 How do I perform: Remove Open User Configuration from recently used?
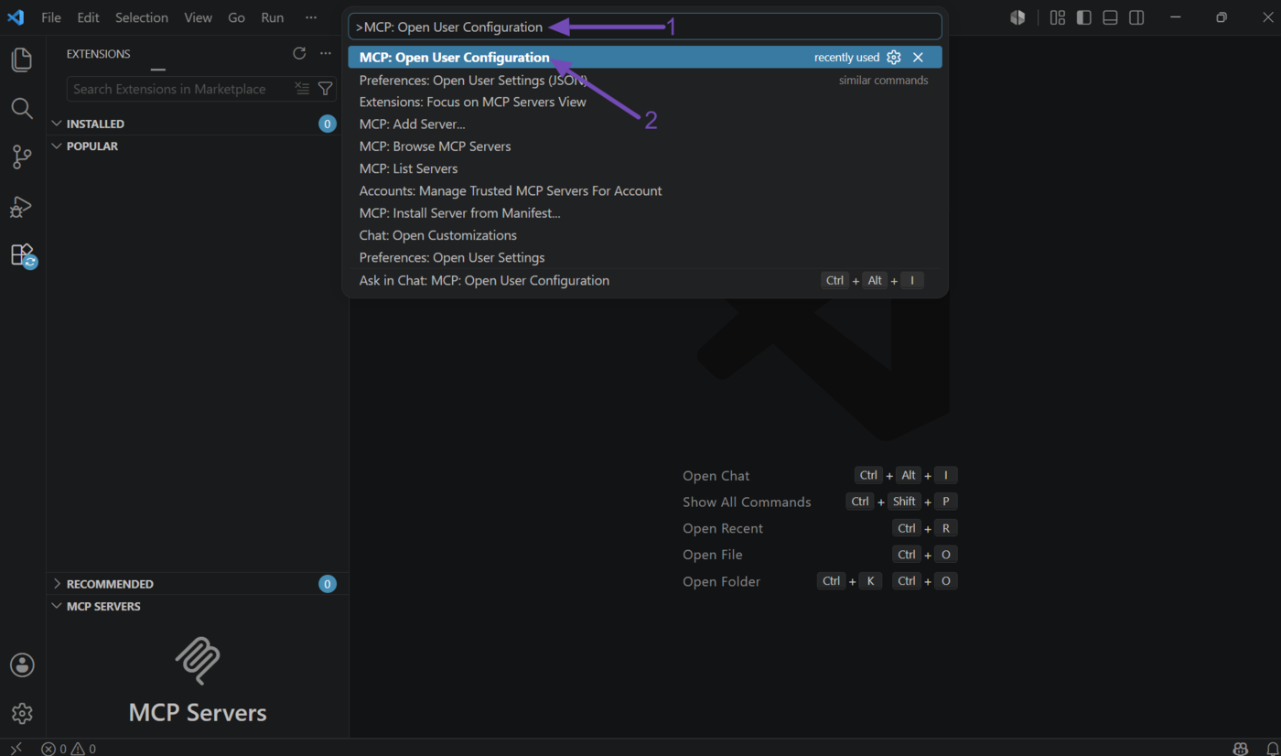pyautogui.click(x=918, y=58)
